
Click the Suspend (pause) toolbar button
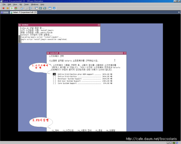(x=8, y=8)
